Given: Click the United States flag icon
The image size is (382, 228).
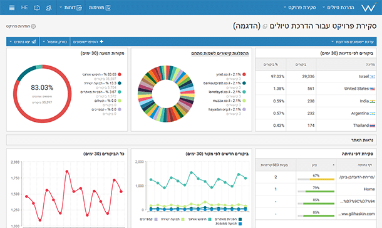Looking at the screenshot, I should (372, 89).
